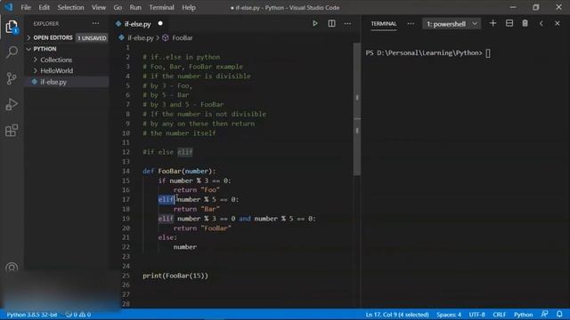The width and height of the screenshot is (570, 320).
Task: Change end of line sequence CRLF
Action: point(499,315)
